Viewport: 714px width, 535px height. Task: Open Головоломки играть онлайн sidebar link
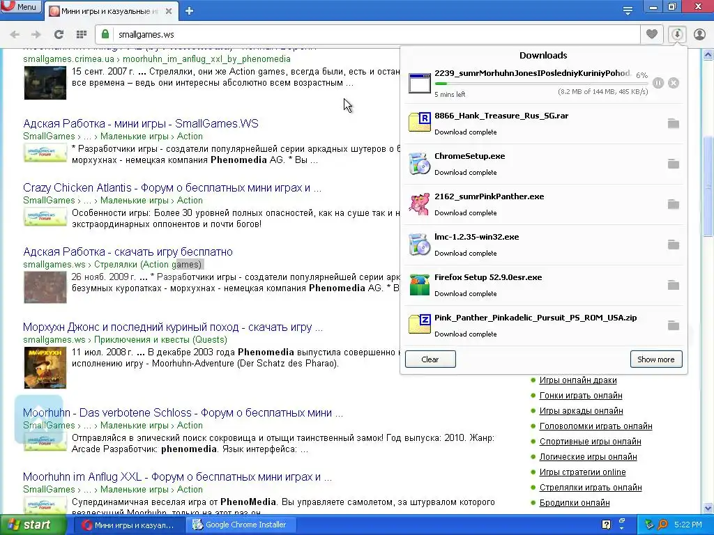click(595, 426)
